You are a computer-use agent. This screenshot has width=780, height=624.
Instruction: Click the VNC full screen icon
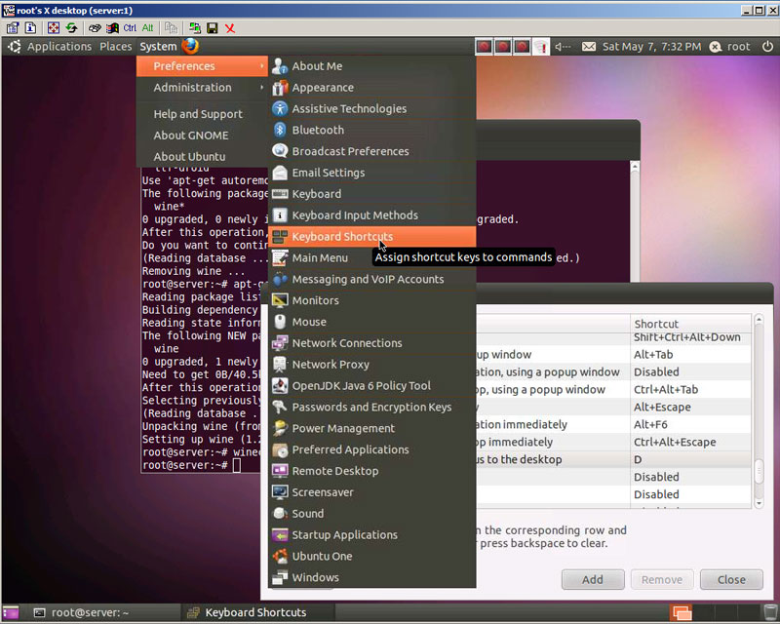[x=54, y=28]
